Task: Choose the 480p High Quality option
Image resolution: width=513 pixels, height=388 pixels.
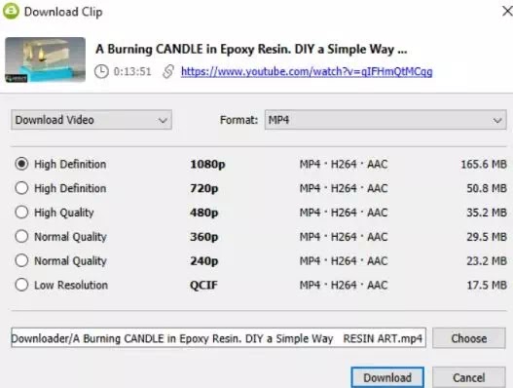Action: [x=21, y=213]
